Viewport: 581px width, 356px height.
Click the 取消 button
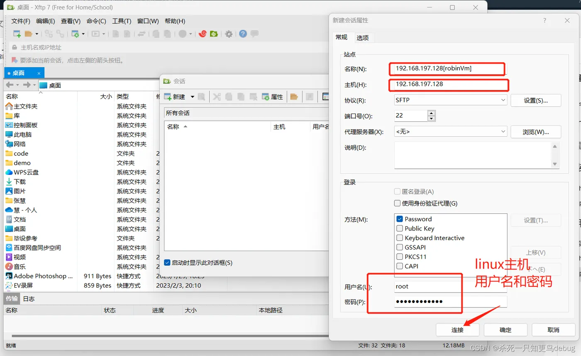tap(553, 330)
